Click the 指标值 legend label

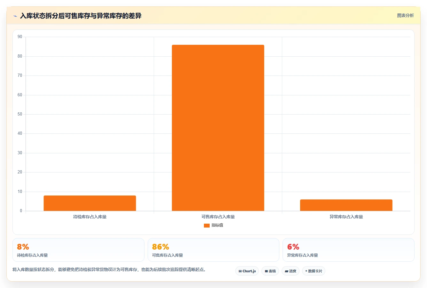click(217, 225)
